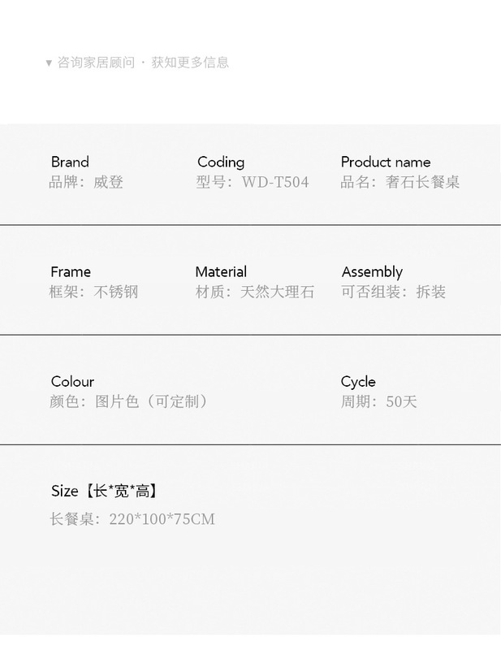Select the Frame heading
Screen dimensions: 501x650
click(71, 271)
